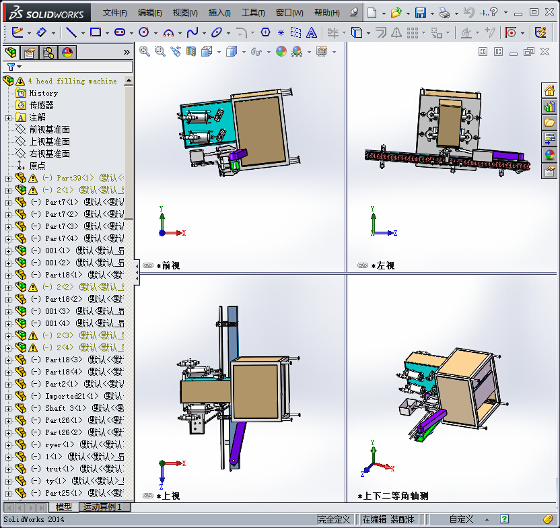Select the Ellipse tool

point(217,32)
